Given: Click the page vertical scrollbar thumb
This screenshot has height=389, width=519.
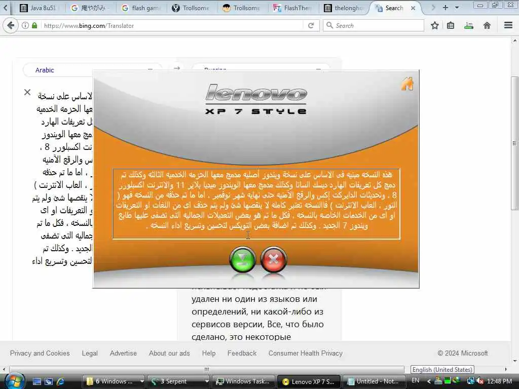Looking at the screenshot, I should click(514, 143).
